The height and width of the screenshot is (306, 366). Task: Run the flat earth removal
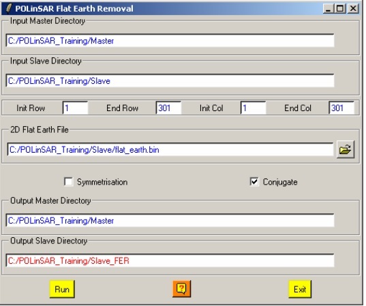coord(62,289)
